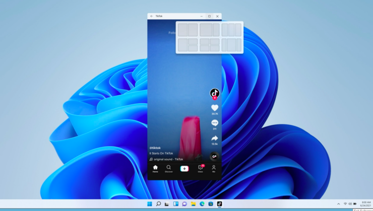Click the TikTok taskbar icon
The width and height of the screenshot is (373, 211).
[x=219, y=204]
